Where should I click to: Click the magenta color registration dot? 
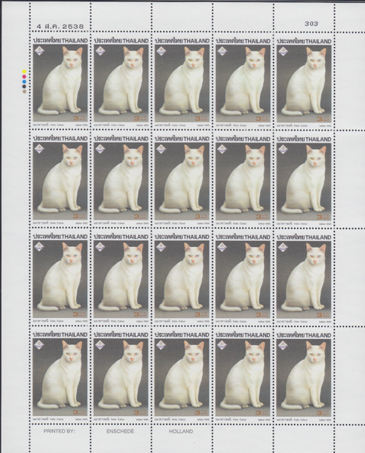[x=25, y=76]
